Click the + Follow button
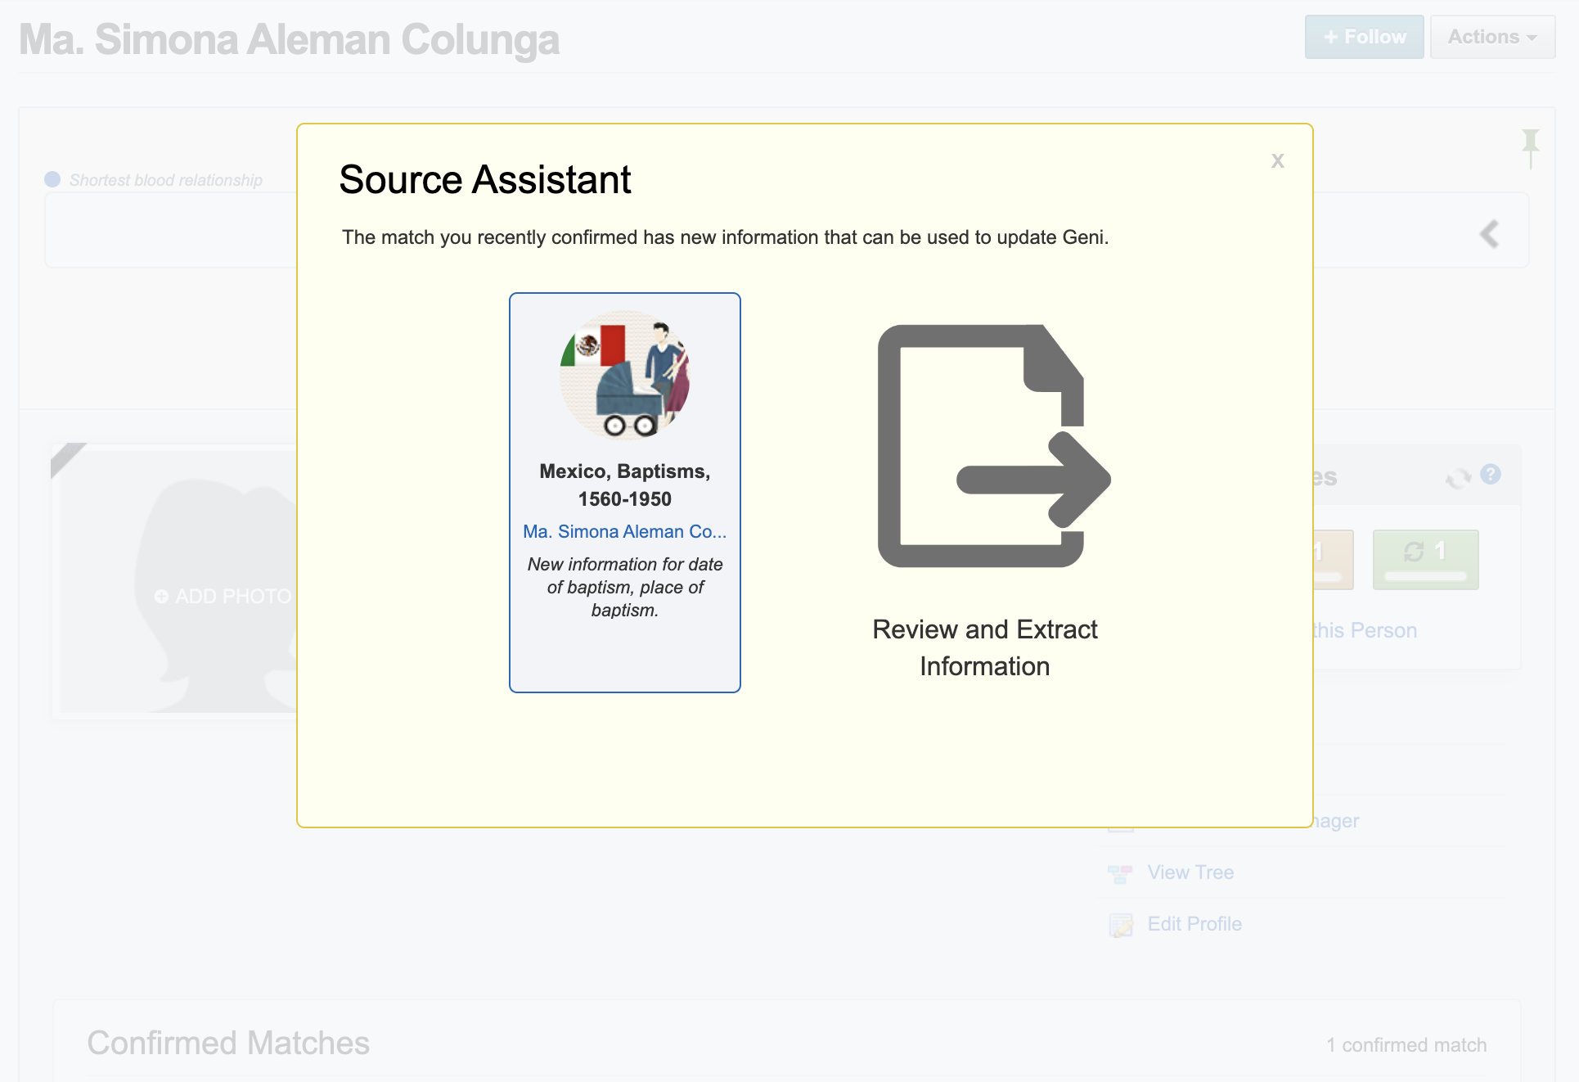Viewport: 1579px width, 1082px height. click(1364, 37)
